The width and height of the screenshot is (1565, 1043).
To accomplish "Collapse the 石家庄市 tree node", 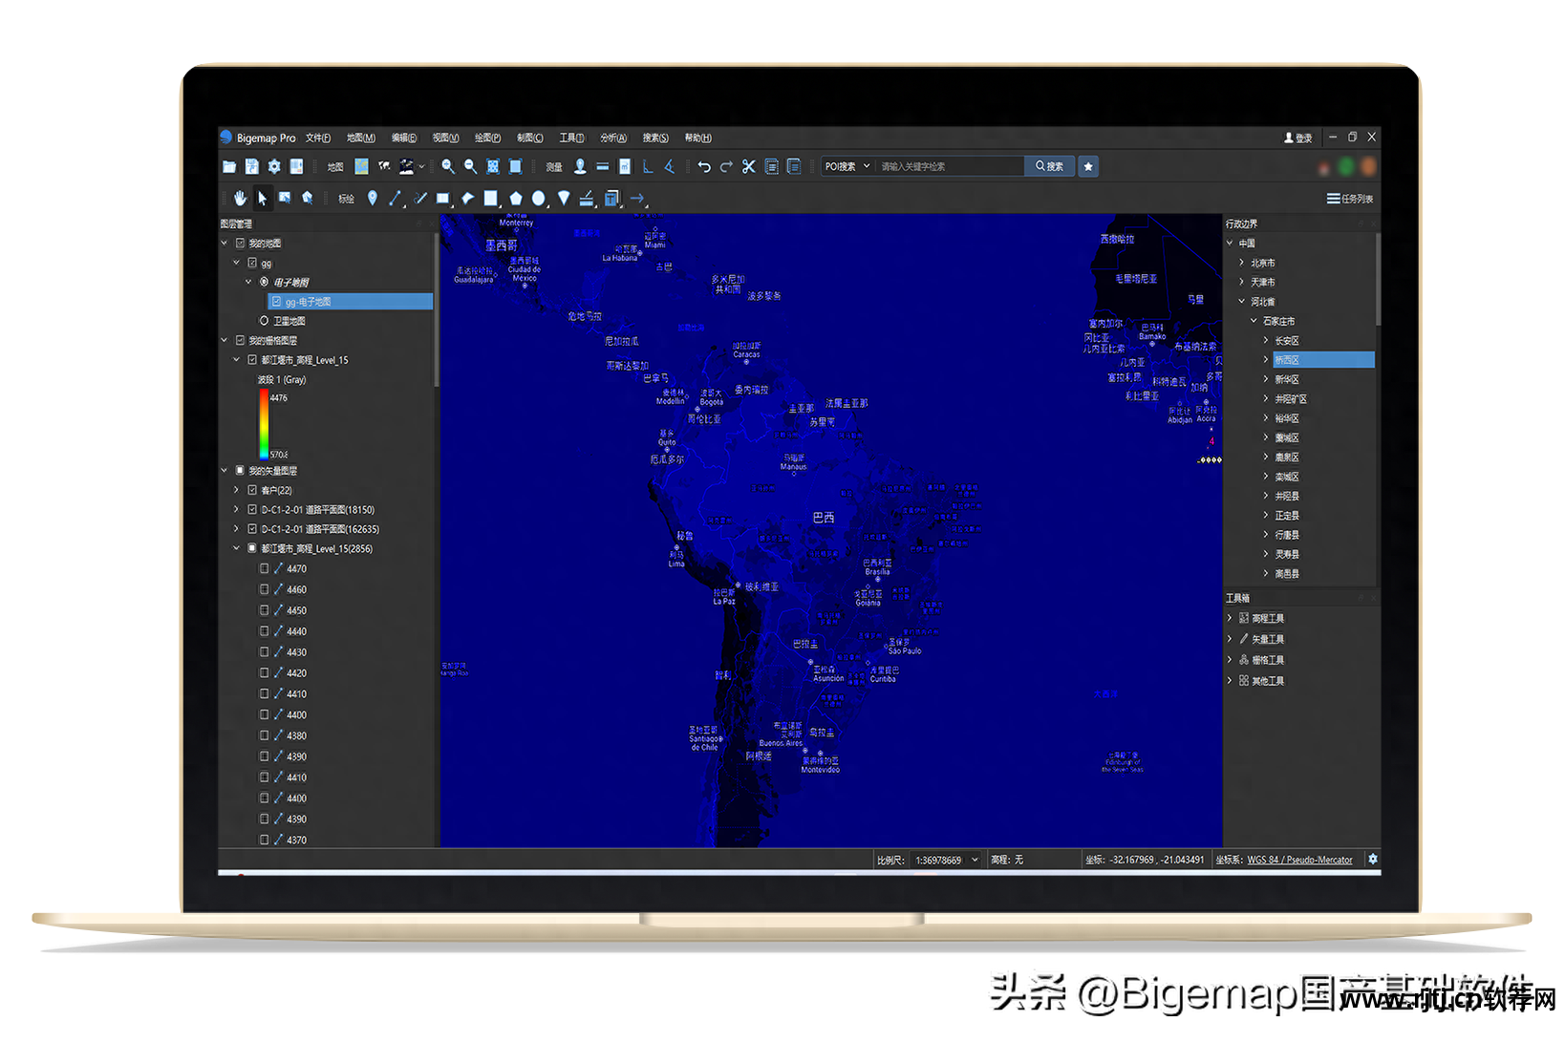I will coord(1254,321).
